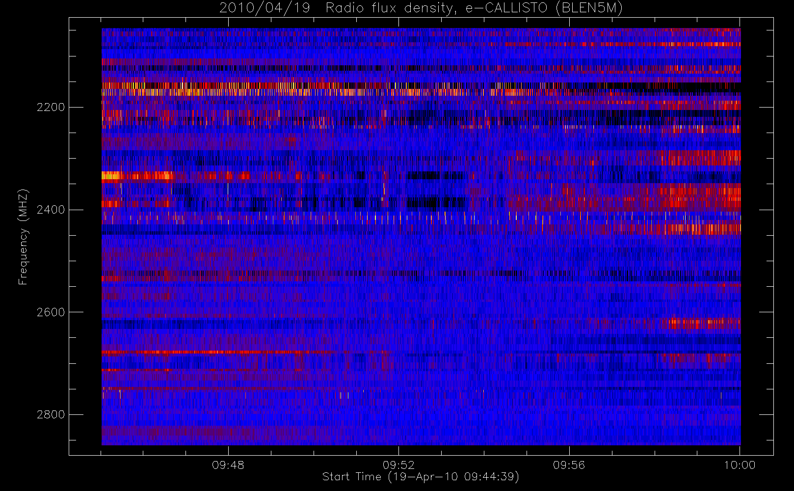Click the 09:48 time tick label
This screenshot has height=491, width=794.
coord(228,465)
